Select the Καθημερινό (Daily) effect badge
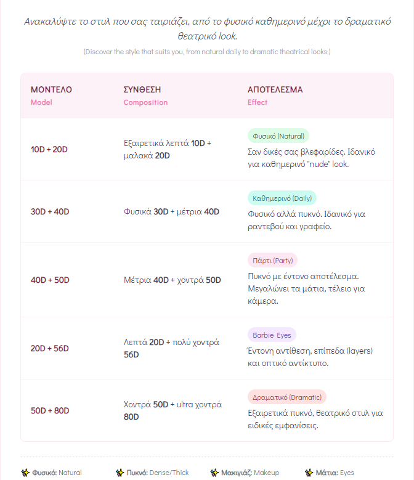 tap(282, 198)
